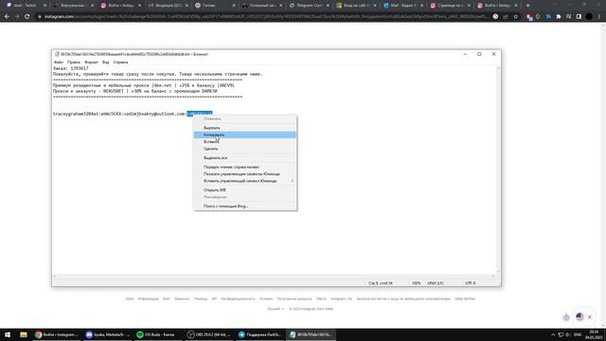Switch to Telegram taskbar item
The width and height of the screenshot is (606, 341).
259,334
